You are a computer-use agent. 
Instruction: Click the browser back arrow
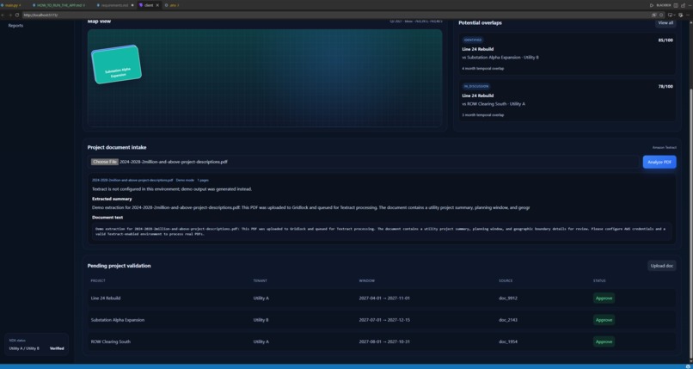pyautogui.click(x=3, y=15)
